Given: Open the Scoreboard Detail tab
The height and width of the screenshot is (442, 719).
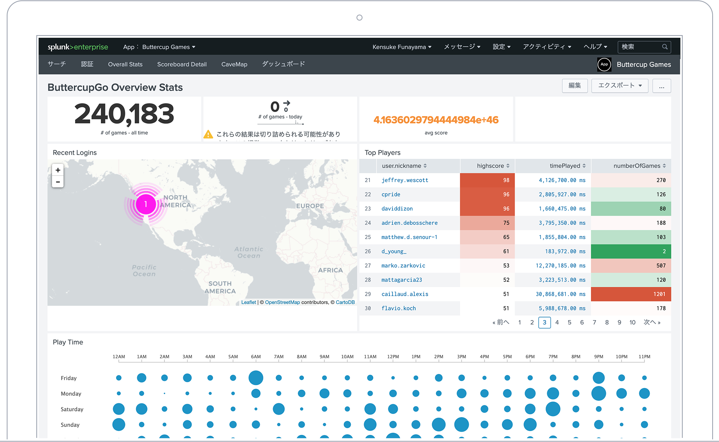Looking at the screenshot, I should coord(182,64).
